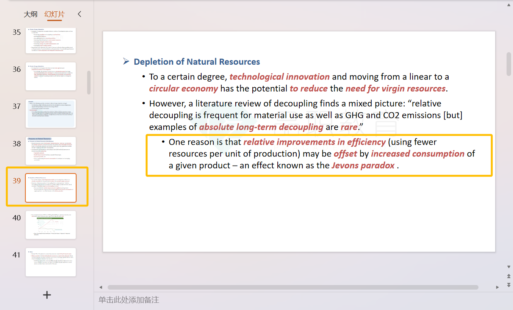Click the phrase 'increased consumption' on slide
Screen dimensions: 513x310
tap(418, 154)
